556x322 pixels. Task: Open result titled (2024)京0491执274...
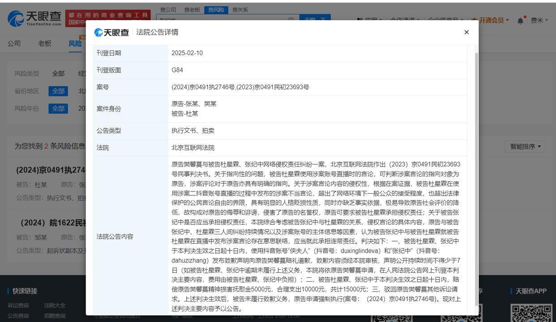[x=51, y=170]
